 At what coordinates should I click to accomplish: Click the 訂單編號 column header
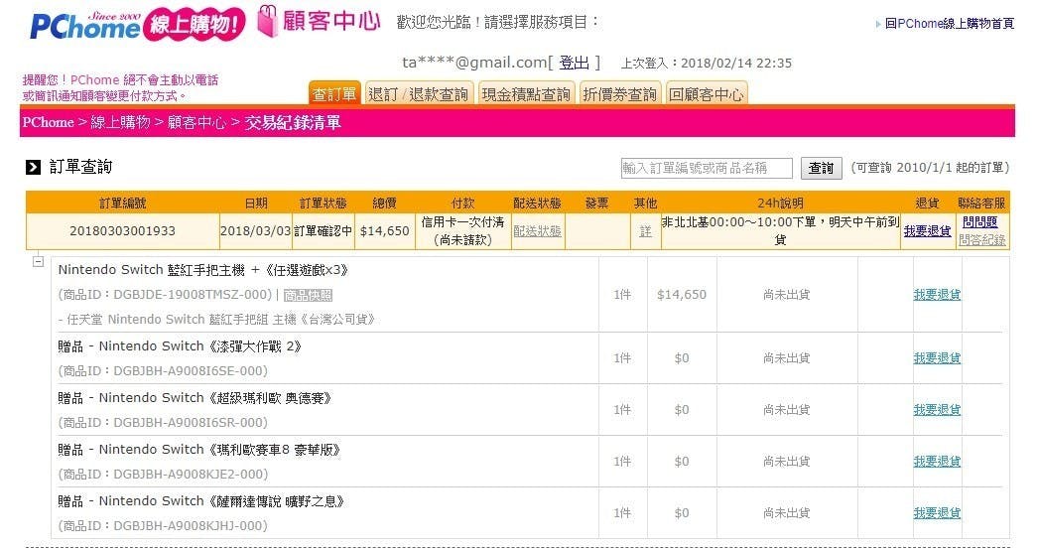pyautogui.click(x=122, y=203)
